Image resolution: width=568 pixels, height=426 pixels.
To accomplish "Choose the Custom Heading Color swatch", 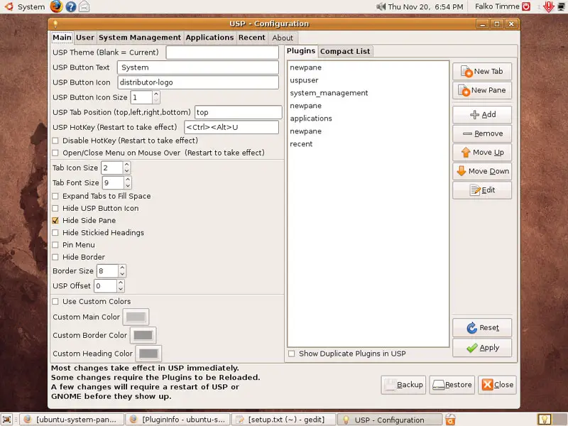I will (x=148, y=353).
